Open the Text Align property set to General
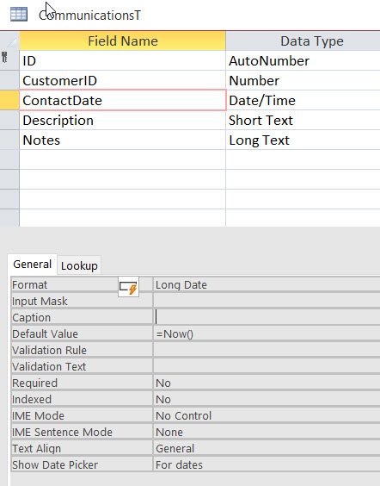Image resolution: width=380 pixels, height=486 pixels. pyautogui.click(x=267, y=448)
